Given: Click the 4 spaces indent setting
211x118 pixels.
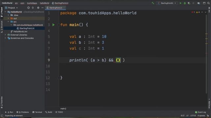Looking at the screenshot, I should tap(201, 116).
